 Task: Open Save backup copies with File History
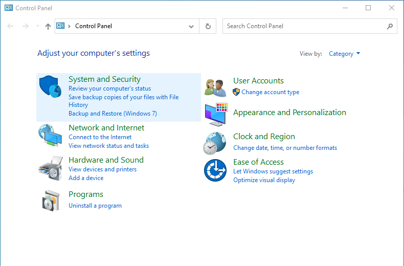point(124,101)
